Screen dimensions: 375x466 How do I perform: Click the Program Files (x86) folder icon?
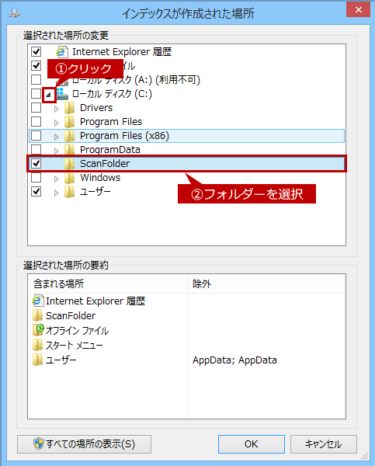pyautogui.click(x=70, y=136)
